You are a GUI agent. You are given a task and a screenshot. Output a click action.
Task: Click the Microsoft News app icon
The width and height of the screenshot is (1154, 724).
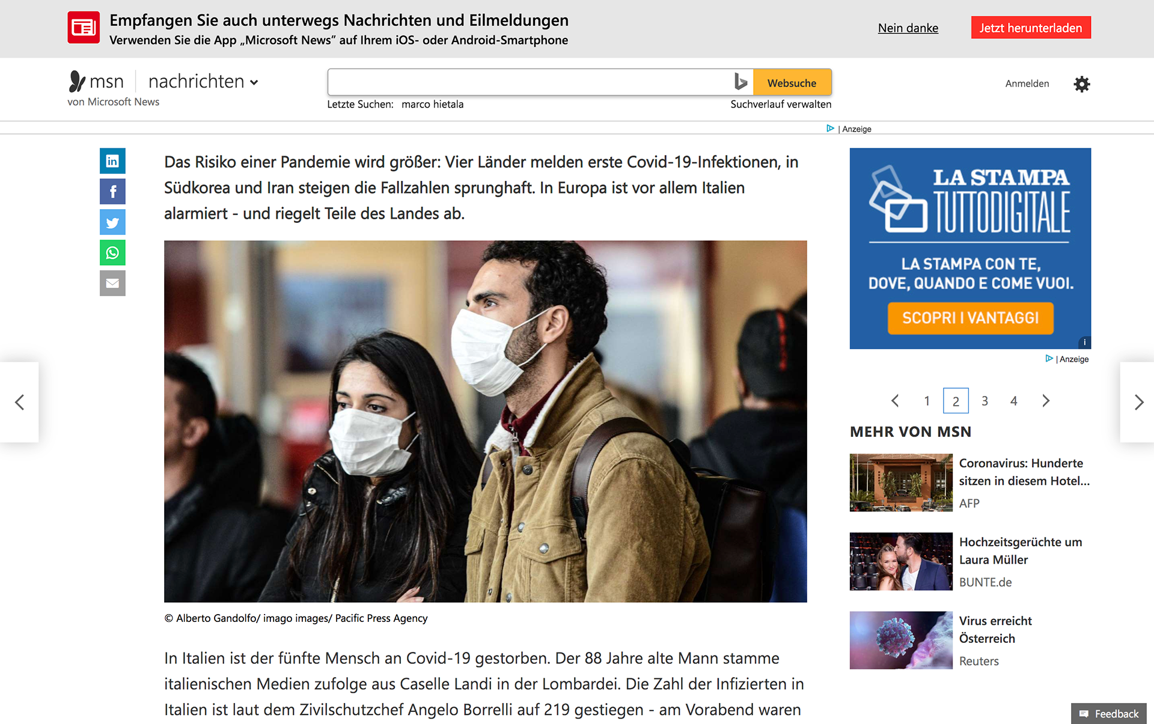pyautogui.click(x=84, y=28)
